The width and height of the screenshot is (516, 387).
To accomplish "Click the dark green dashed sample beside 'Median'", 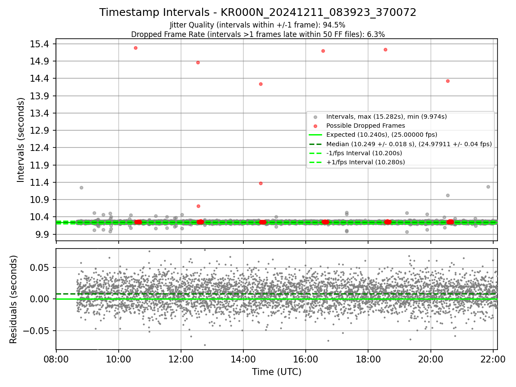I will coord(316,144).
